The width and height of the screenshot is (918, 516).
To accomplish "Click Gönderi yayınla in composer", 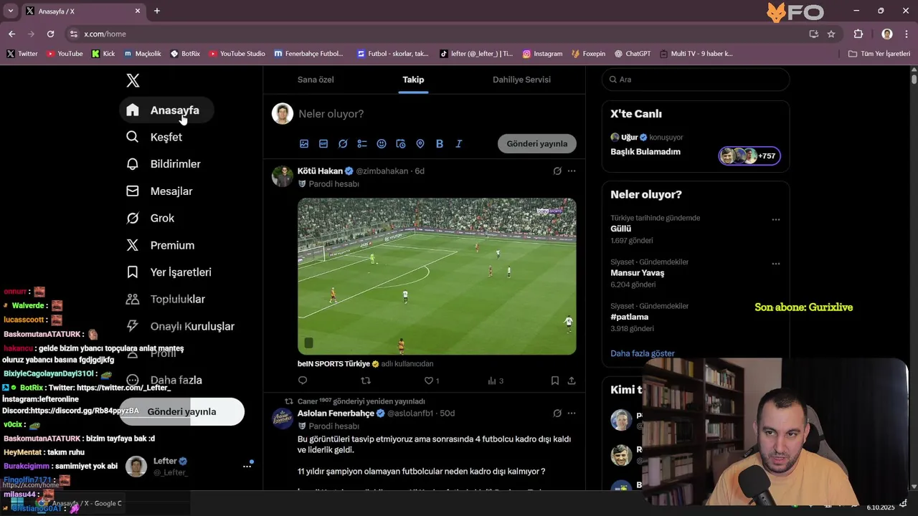I will [537, 143].
